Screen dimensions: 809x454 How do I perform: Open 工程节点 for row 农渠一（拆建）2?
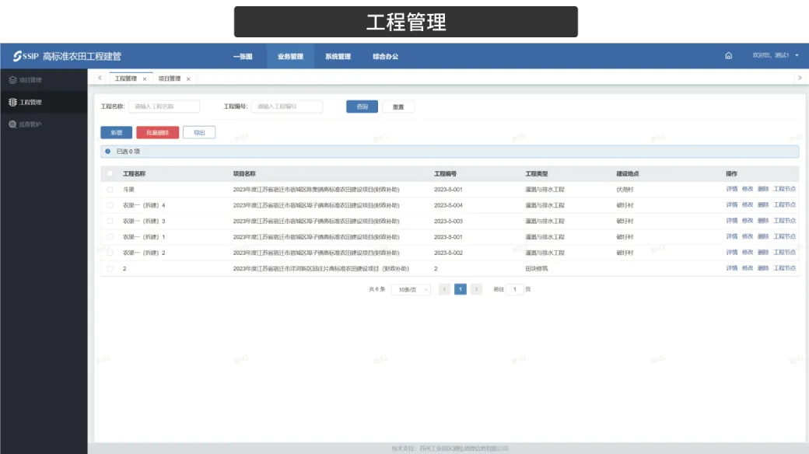pos(785,253)
